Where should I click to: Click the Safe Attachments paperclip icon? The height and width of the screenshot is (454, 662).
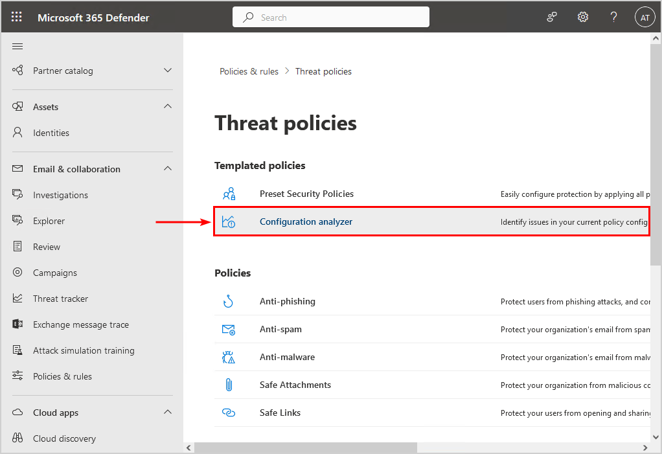[x=228, y=385]
